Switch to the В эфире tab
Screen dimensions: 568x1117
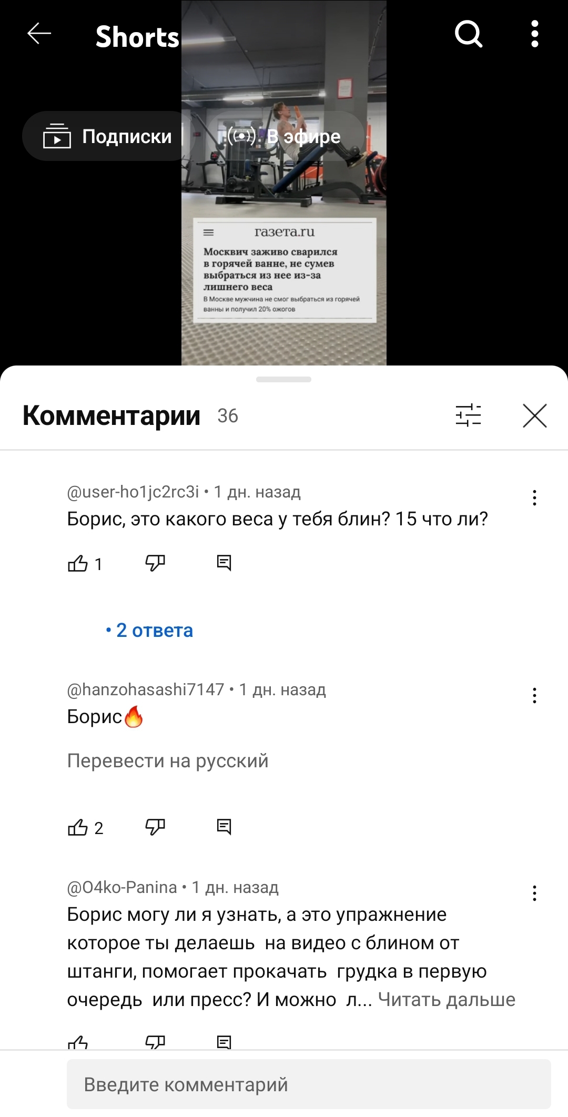pos(284,136)
